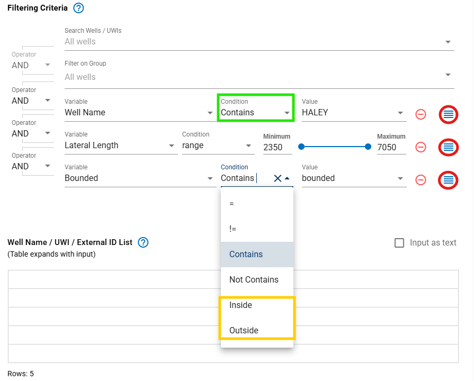
Task: Open list menu icon for Lateral Length row
Action: tap(449, 147)
